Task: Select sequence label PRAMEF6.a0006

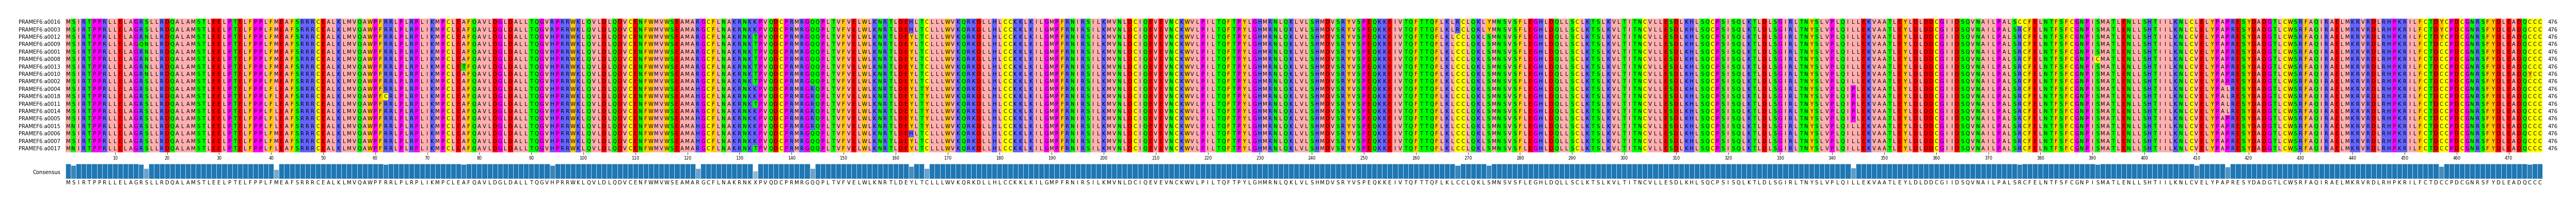Action: 40,133
